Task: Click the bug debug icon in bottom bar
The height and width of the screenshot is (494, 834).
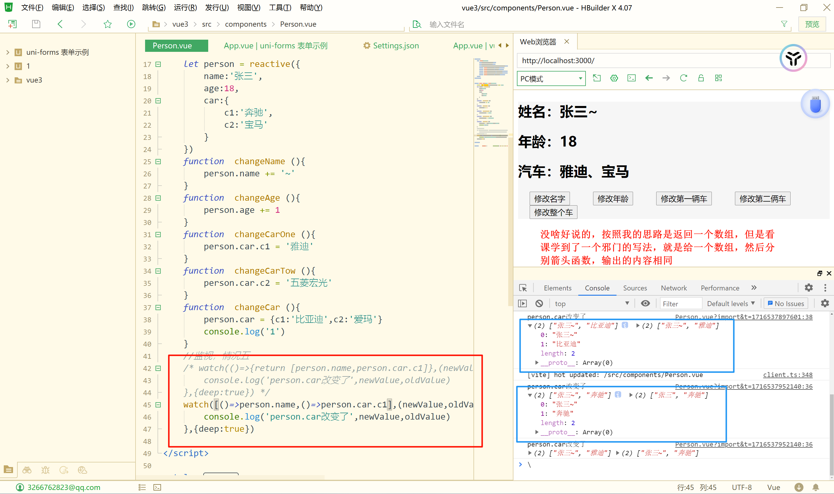Action: point(45,470)
